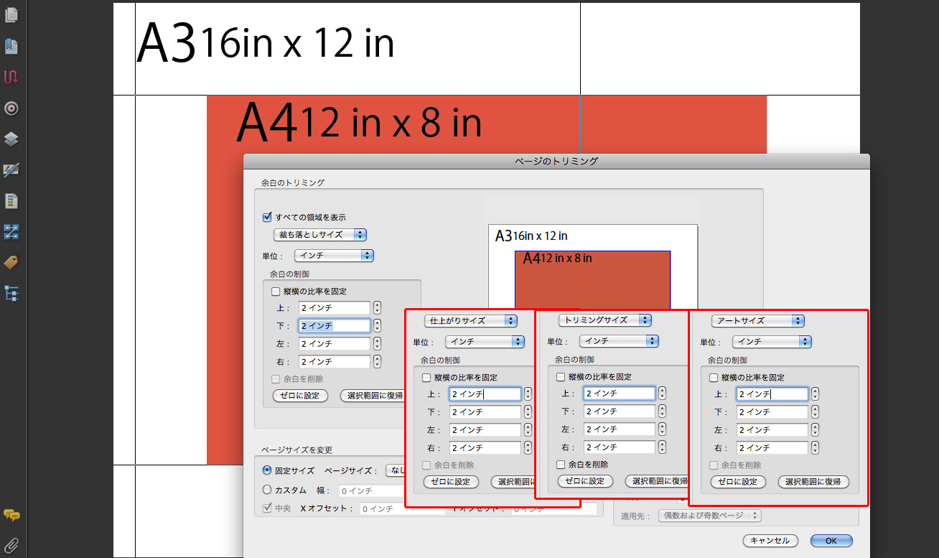The width and height of the screenshot is (939, 558).
Task: Toggle the 中央 checkbox
Action: [x=268, y=508]
